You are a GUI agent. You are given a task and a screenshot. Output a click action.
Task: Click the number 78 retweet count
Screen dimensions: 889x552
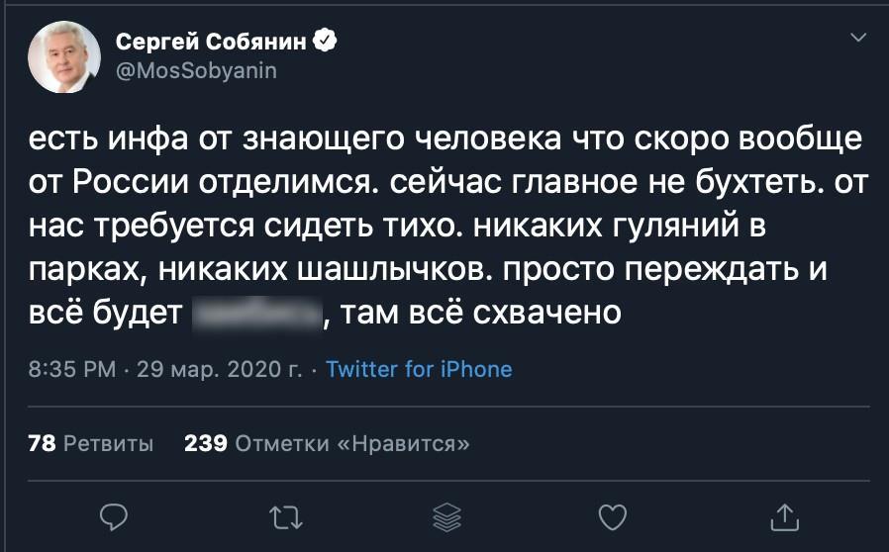pyautogui.click(x=42, y=443)
